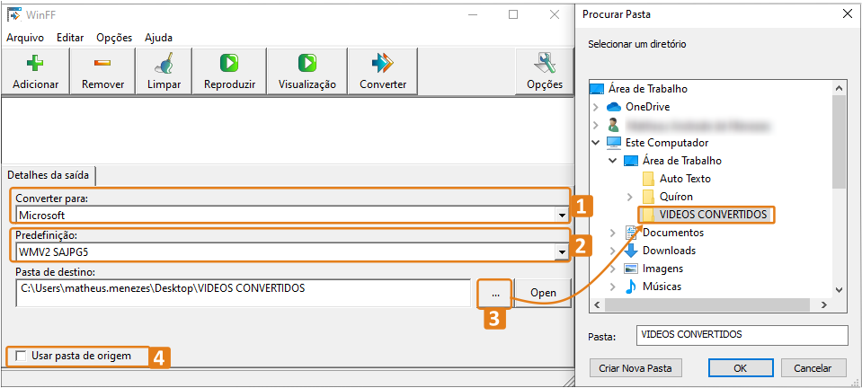Maximize the WinFF window
The height and width of the screenshot is (388, 862).
(513, 15)
